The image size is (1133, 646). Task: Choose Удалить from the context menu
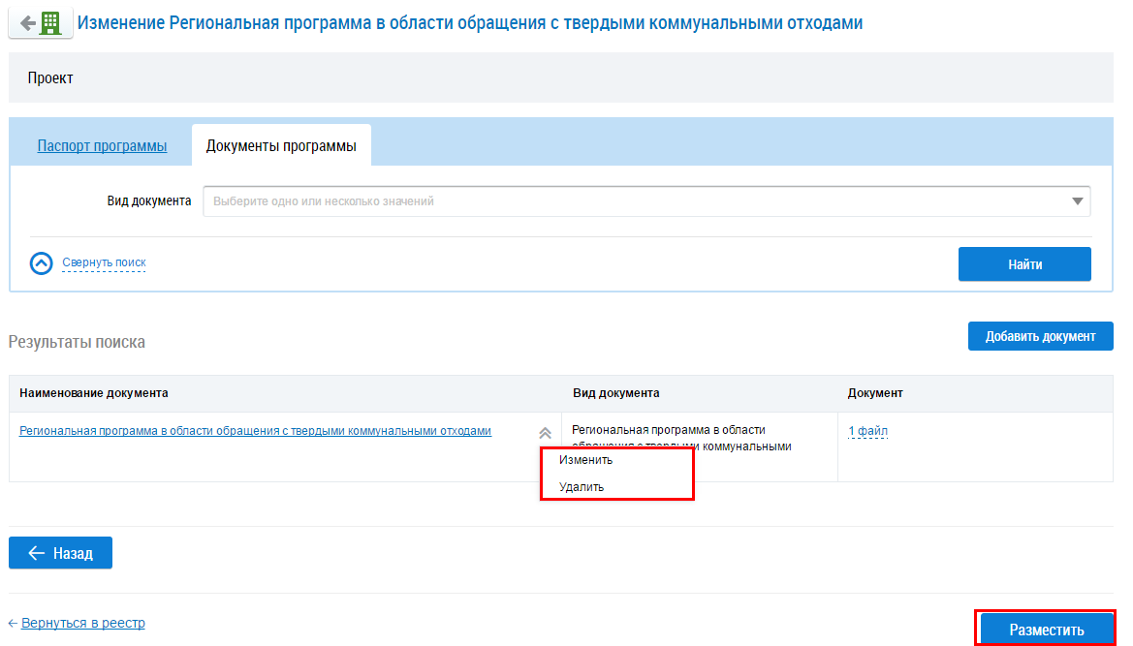(582, 487)
